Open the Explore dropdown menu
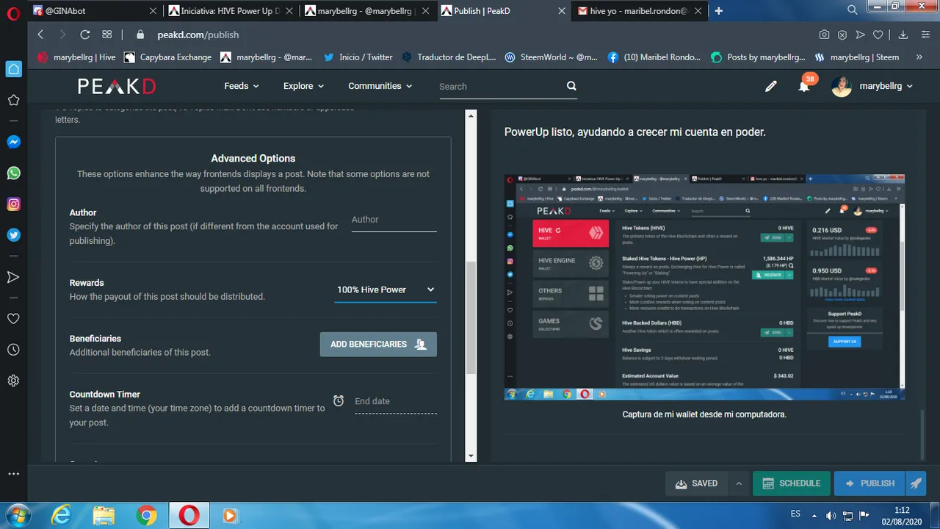Viewport: 940px width, 529px height. [x=304, y=86]
